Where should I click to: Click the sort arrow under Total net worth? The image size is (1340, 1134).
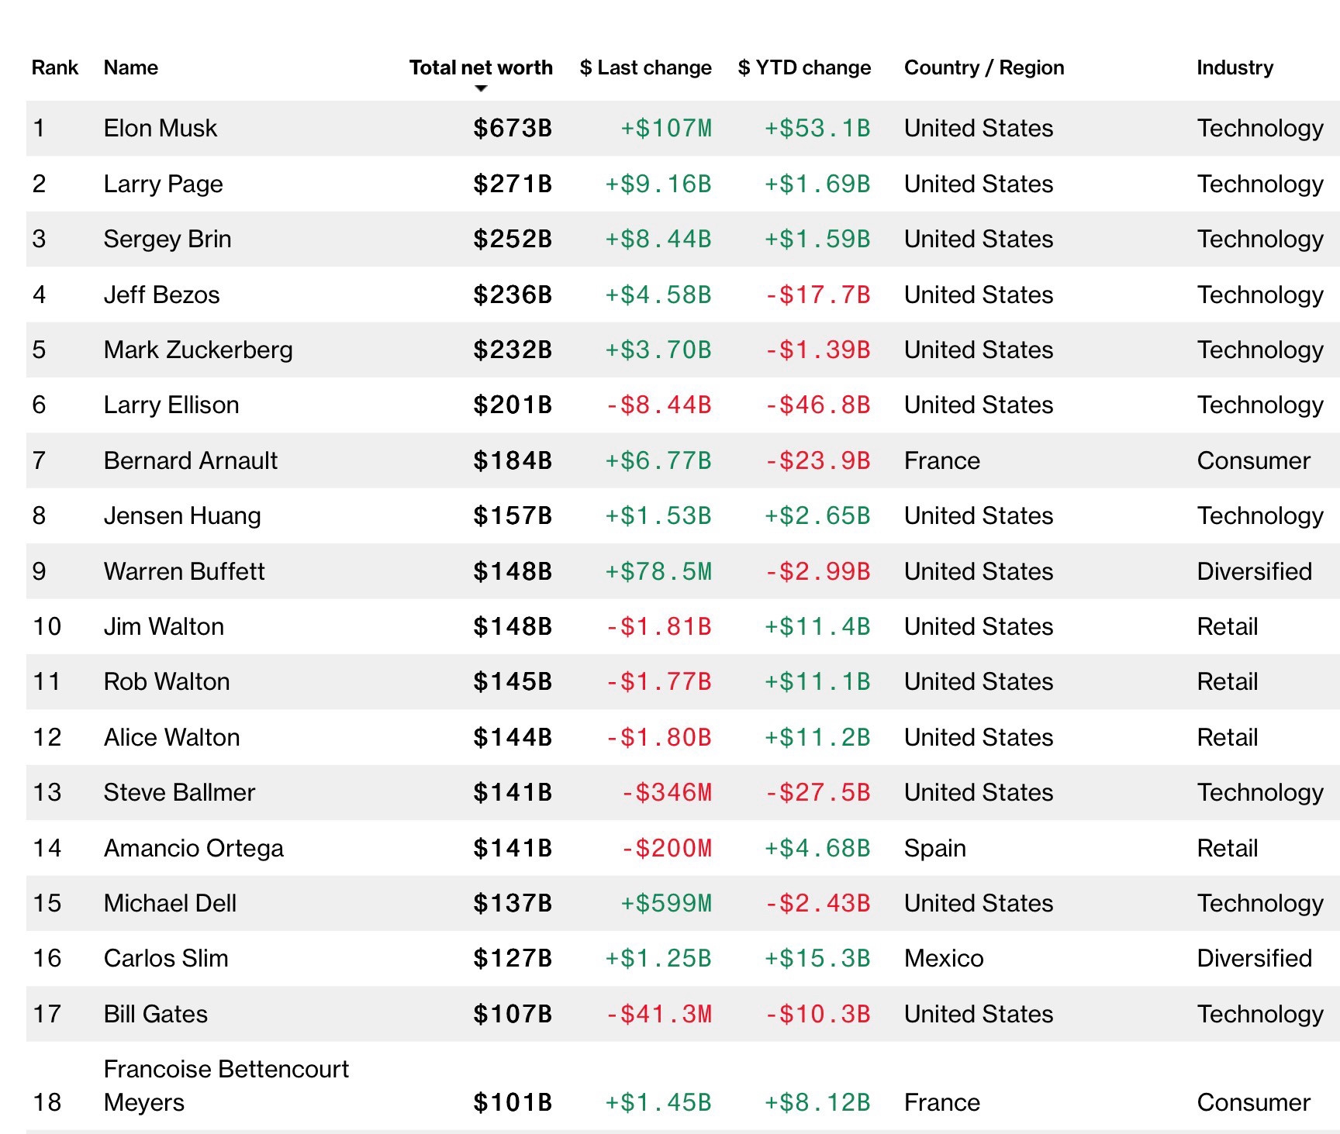click(x=481, y=88)
